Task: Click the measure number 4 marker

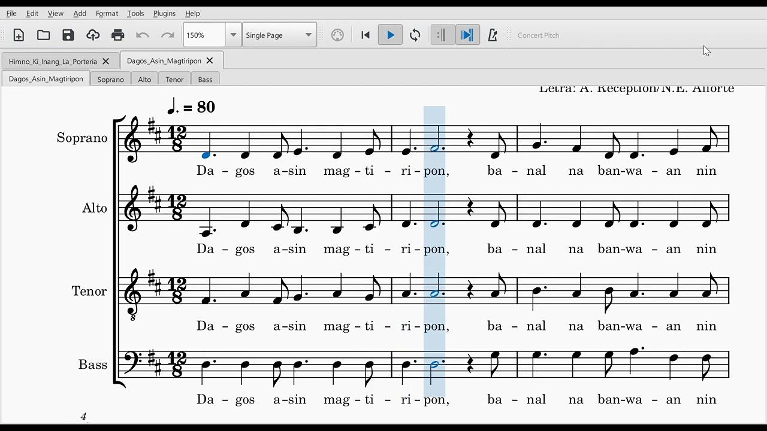Action: click(x=83, y=417)
